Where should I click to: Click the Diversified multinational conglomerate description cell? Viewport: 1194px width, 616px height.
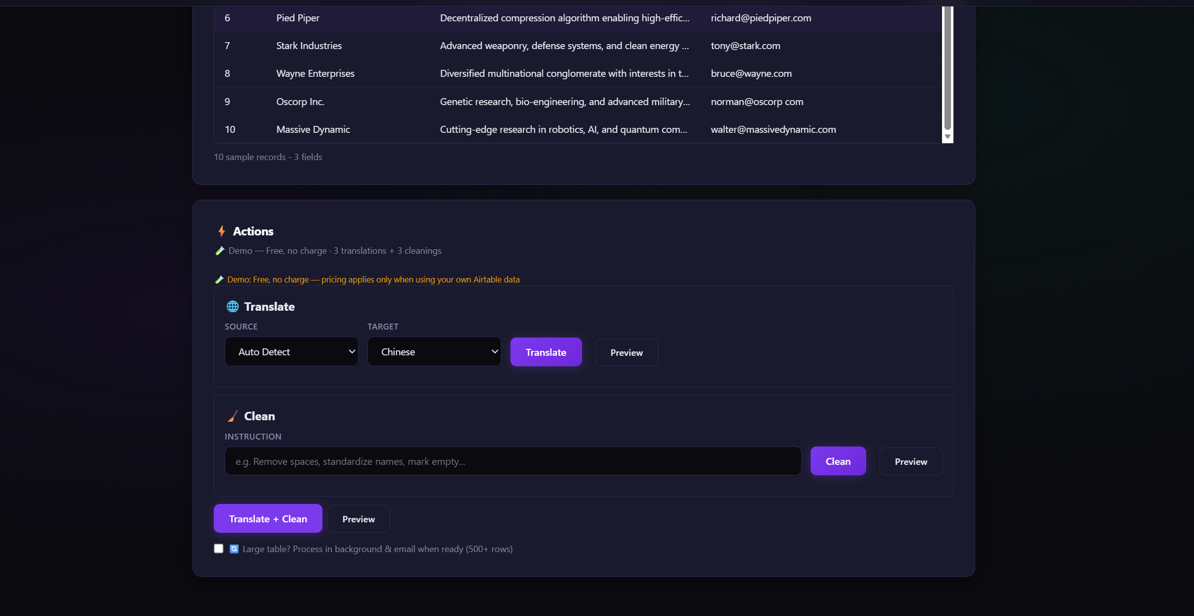(565, 73)
